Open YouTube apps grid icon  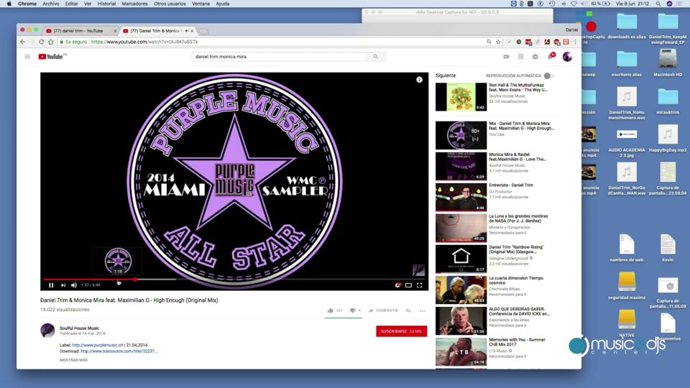(520, 56)
